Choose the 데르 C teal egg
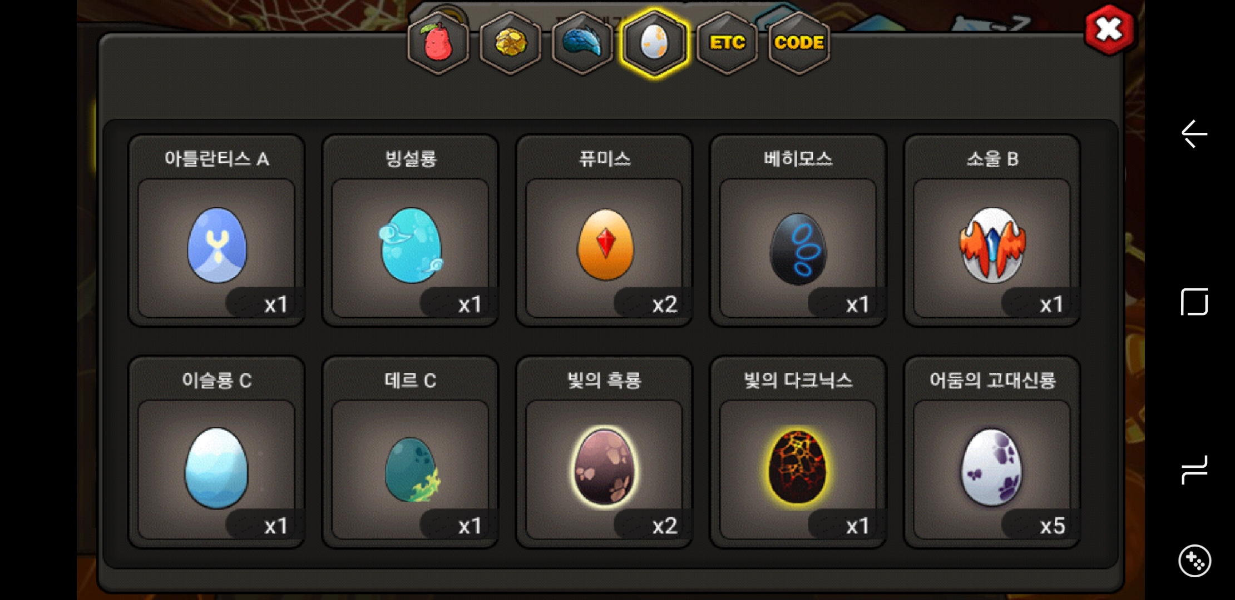The image size is (1235, 600). 411,452
